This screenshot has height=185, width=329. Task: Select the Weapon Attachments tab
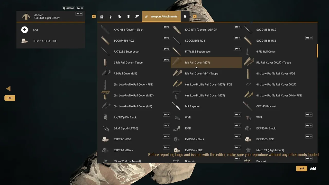[x=161, y=16]
